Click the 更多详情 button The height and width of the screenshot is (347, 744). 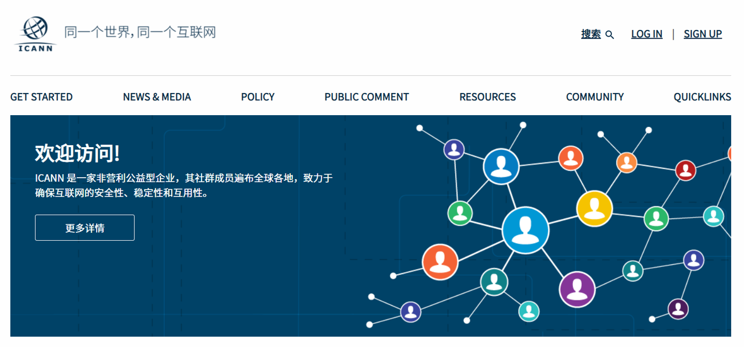pos(85,228)
